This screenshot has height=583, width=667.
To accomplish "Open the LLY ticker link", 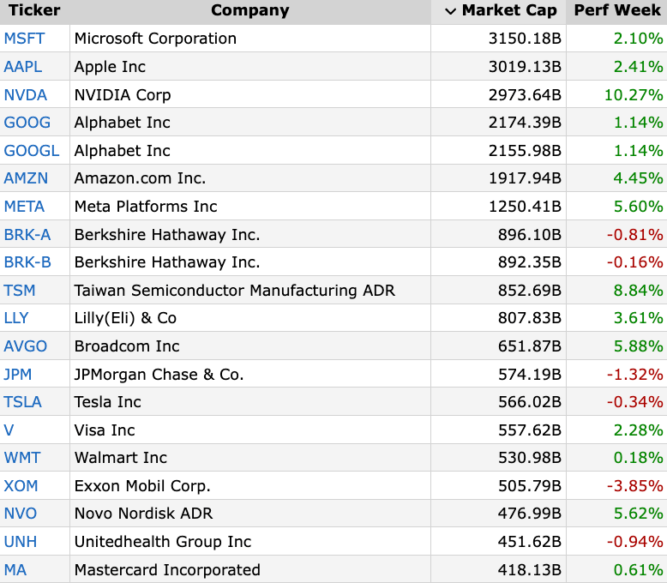I will 16,318.
